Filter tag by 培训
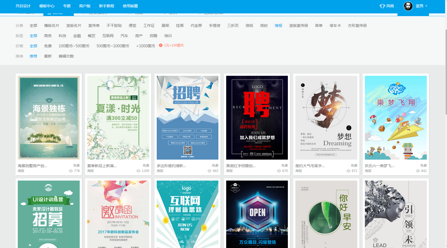This screenshot has height=248, width=447. click(168, 36)
